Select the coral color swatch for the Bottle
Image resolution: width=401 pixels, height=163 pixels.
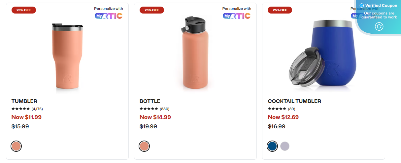coord(144,146)
